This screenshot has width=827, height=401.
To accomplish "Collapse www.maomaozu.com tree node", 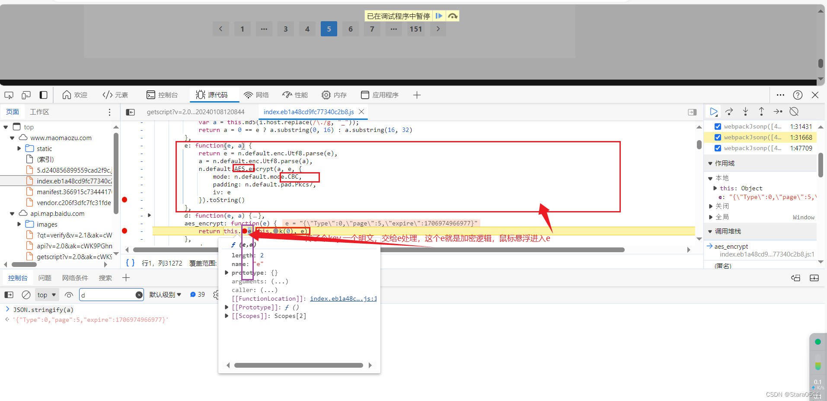I will pyautogui.click(x=12, y=138).
